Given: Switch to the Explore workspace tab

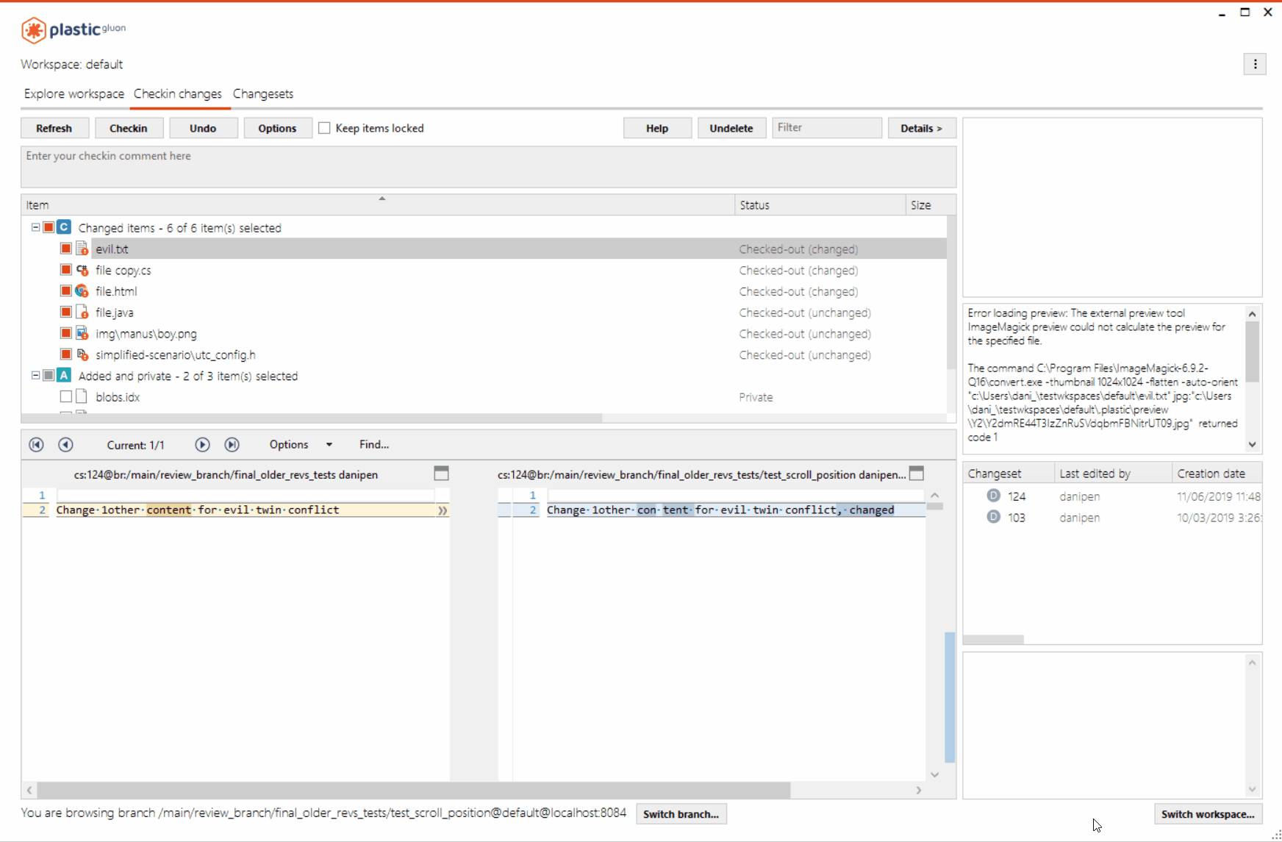Looking at the screenshot, I should [74, 93].
